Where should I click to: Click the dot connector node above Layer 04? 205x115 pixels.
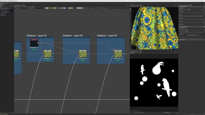pyautogui.click(x=104, y=43)
